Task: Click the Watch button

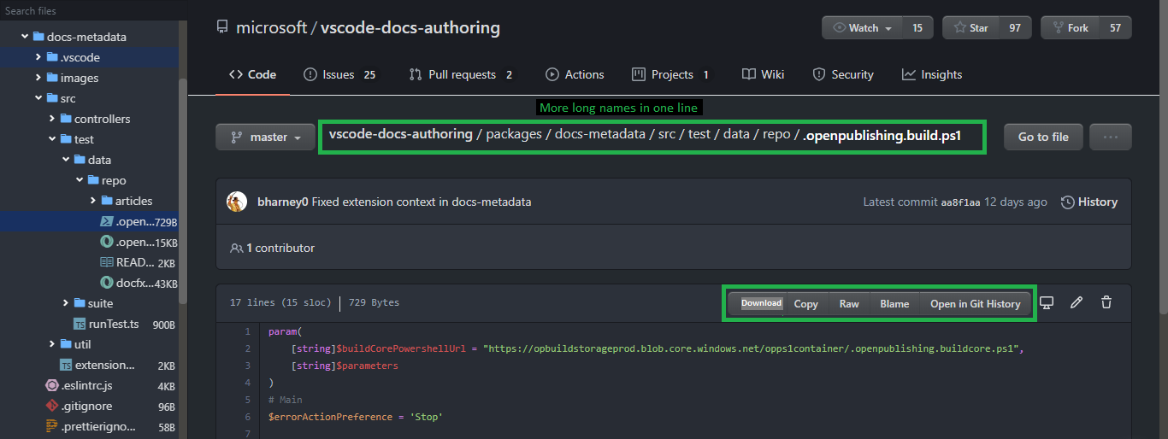Action: coord(862,27)
